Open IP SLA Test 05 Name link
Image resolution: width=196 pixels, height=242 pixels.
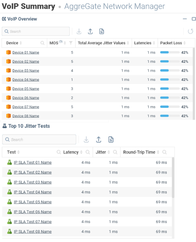click(33, 202)
